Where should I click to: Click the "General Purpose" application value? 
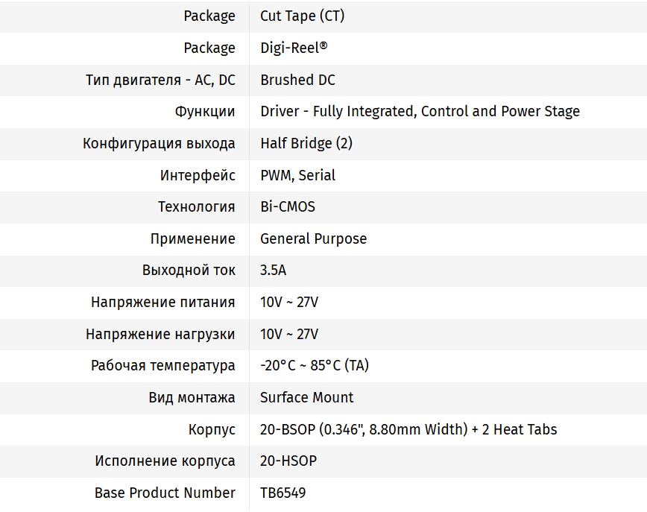click(313, 238)
